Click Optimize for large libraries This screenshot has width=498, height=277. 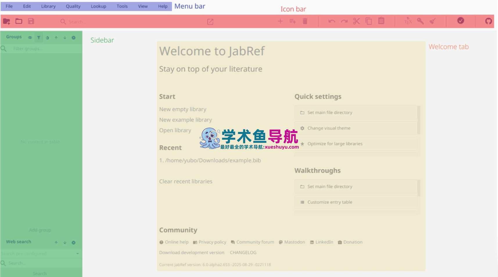point(356,144)
